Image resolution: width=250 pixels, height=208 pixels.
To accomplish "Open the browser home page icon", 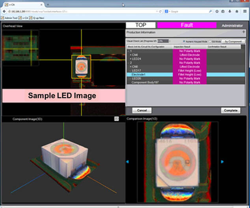I will (x=237, y=12).
